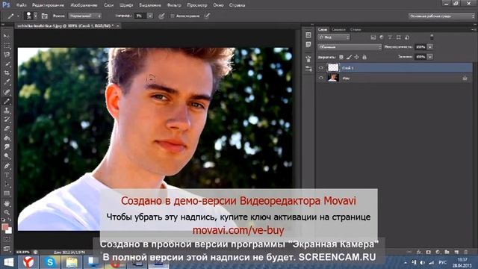Open the Файл menu

pyautogui.click(x=21, y=5)
